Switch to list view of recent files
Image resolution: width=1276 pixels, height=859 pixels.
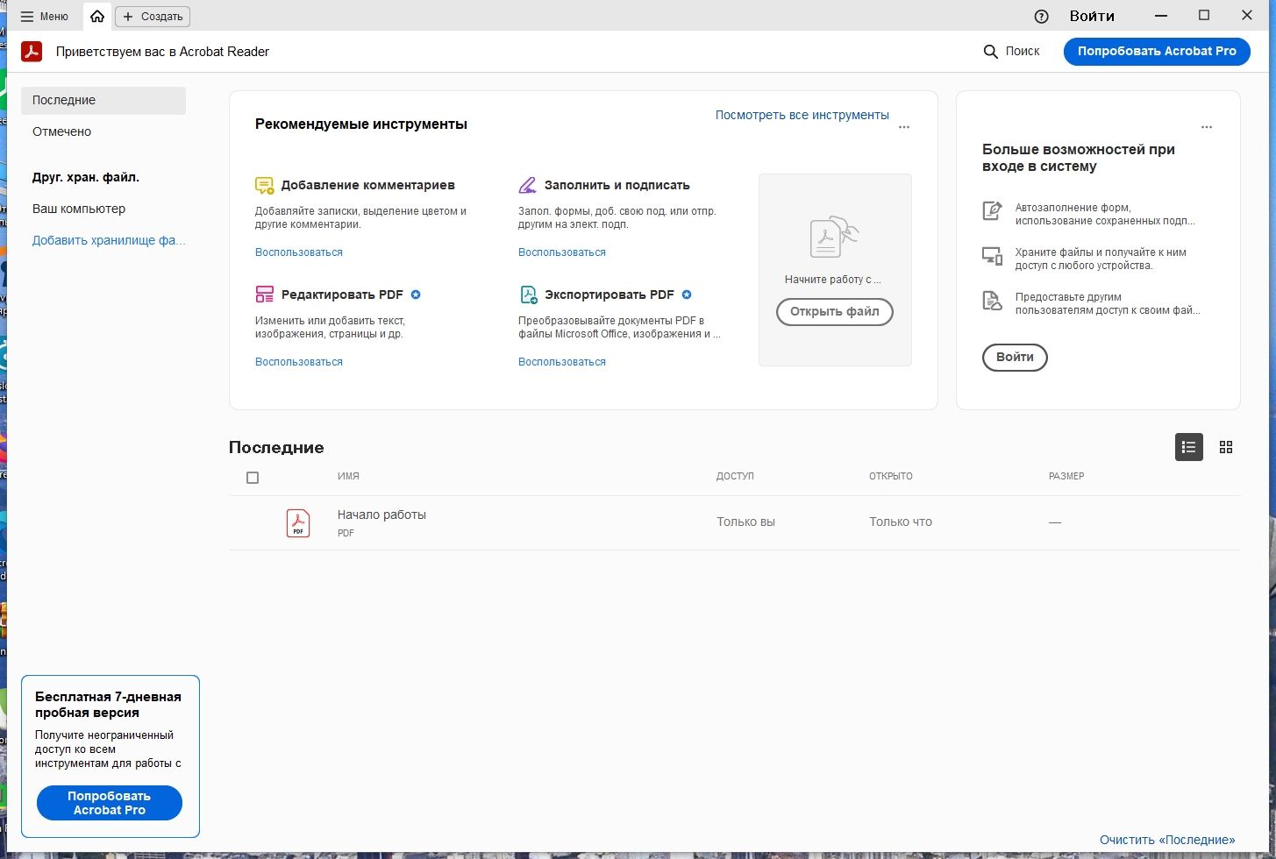[x=1189, y=447]
